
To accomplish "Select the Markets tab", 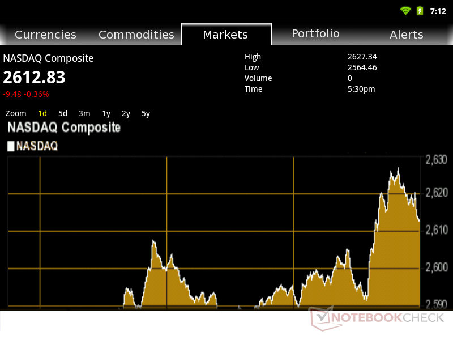I will [x=226, y=35].
